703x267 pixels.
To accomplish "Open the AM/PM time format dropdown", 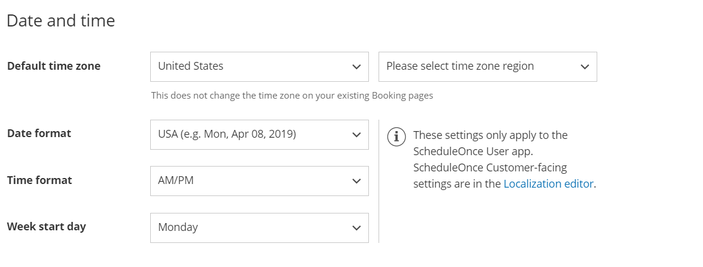I will (x=252, y=181).
